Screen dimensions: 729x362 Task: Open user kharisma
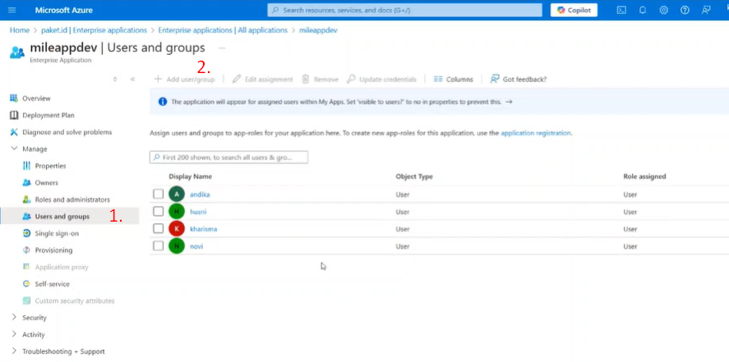point(203,229)
